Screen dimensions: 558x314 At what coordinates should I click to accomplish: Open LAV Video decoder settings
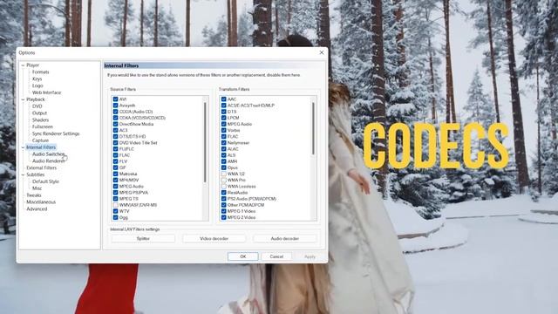point(214,238)
